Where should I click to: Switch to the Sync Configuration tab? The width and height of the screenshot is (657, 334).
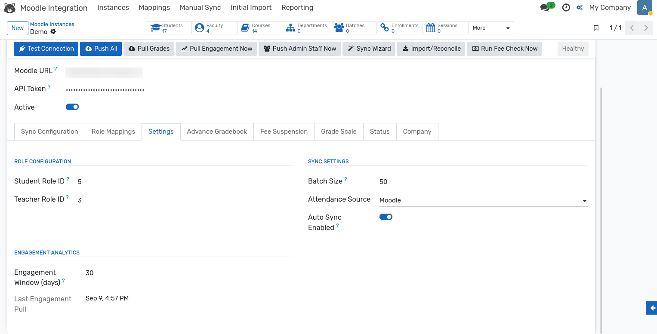(x=49, y=132)
